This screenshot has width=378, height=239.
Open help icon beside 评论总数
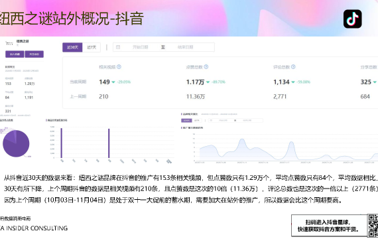coord(293,67)
